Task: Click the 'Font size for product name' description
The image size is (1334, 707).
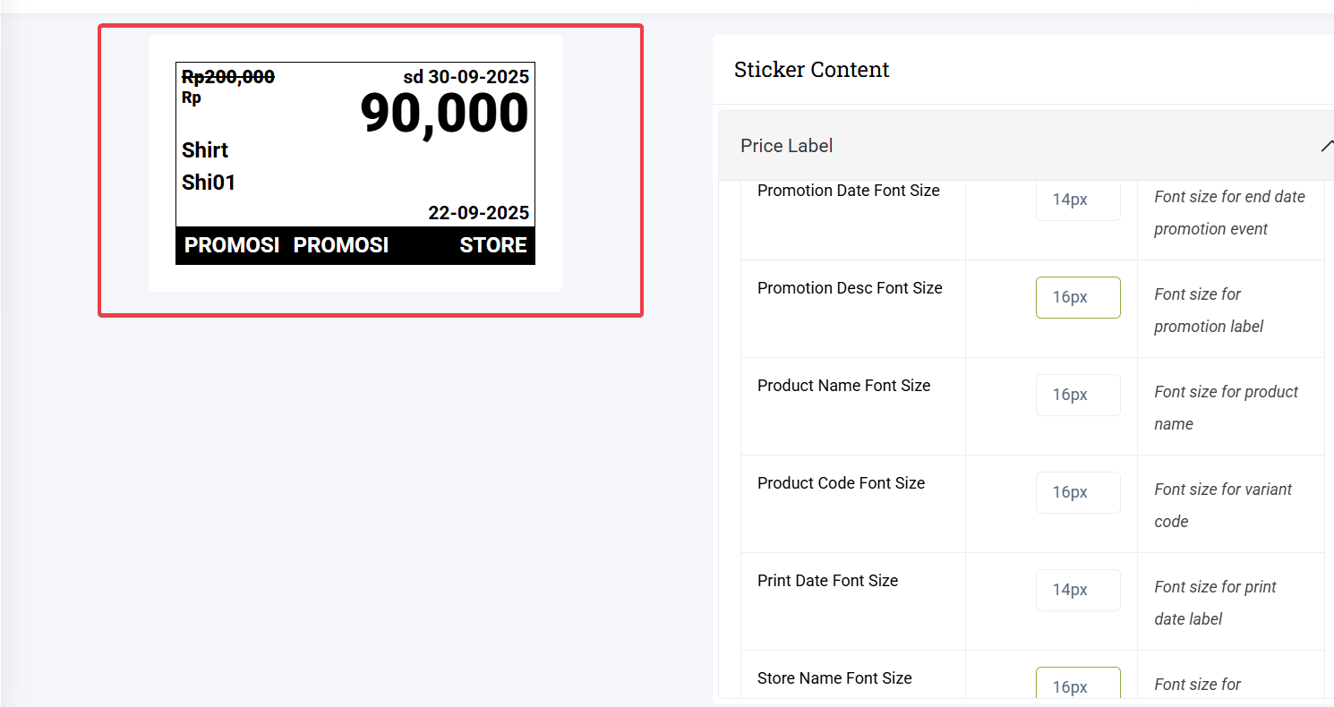Action: 1226,407
